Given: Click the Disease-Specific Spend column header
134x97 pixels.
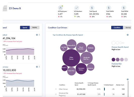Looking at the screenshot, I should (x=79, y=84).
